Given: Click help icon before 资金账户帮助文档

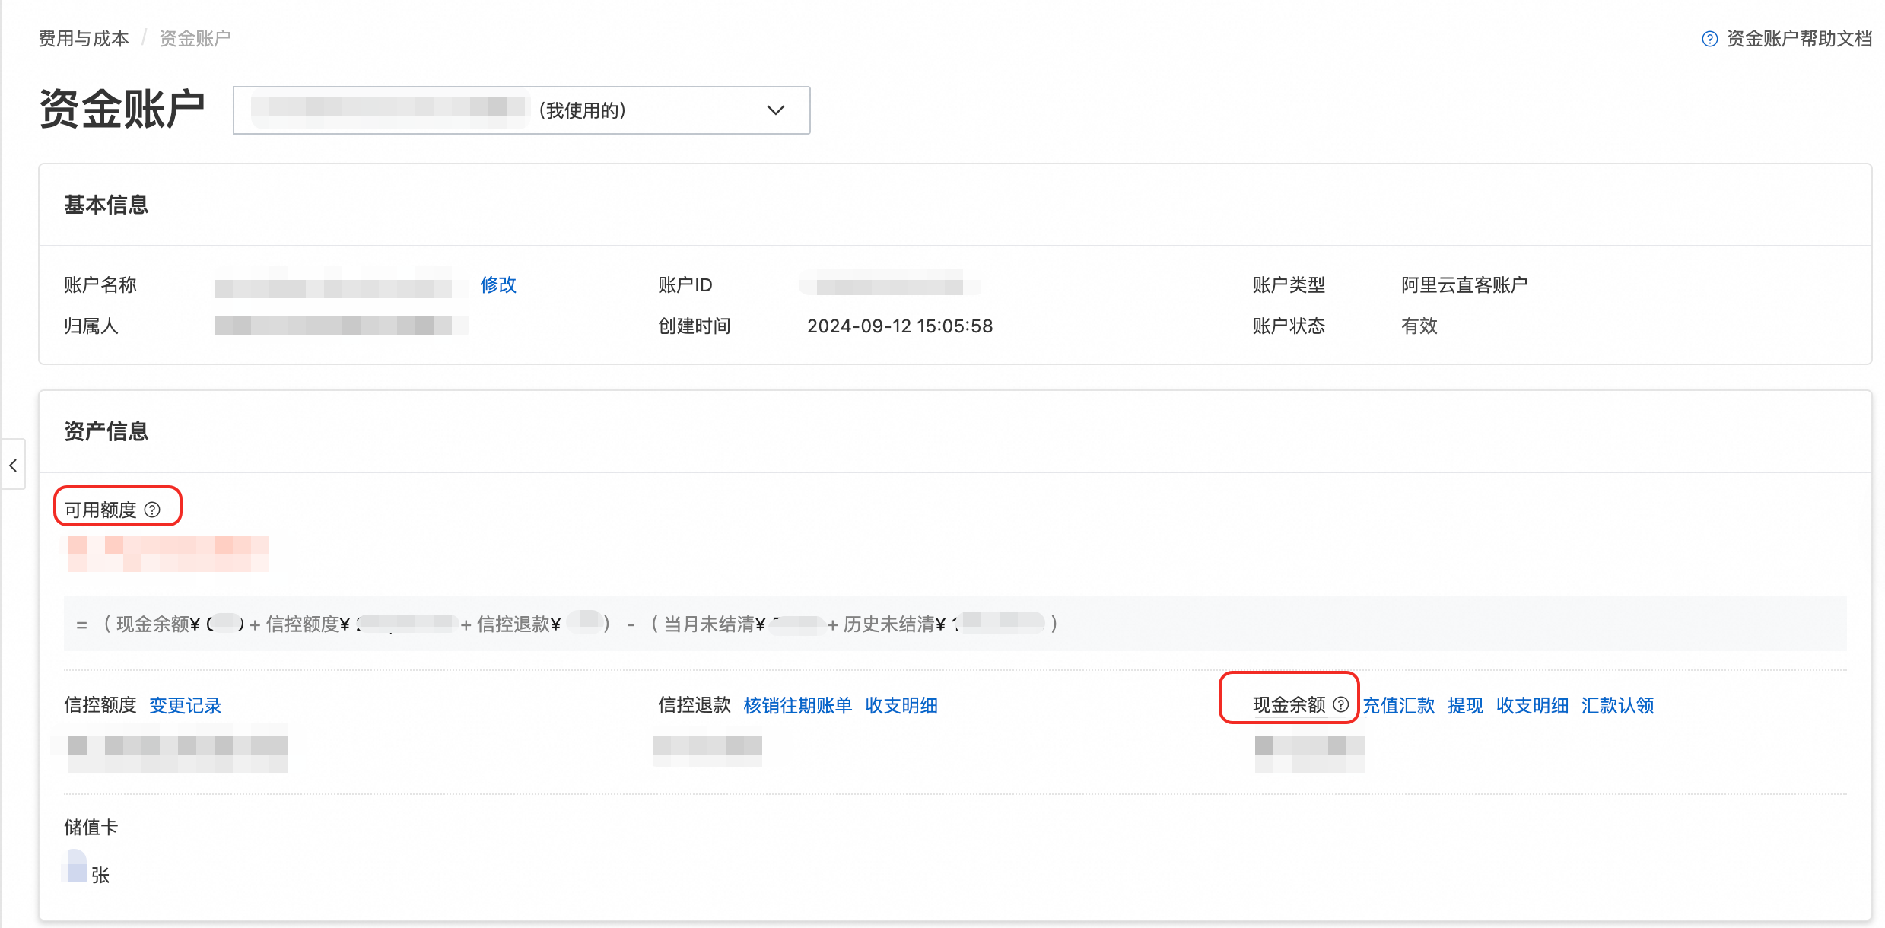Looking at the screenshot, I should (1709, 39).
